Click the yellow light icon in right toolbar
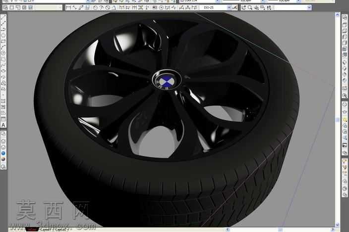The image size is (349, 232). coord(345,120)
